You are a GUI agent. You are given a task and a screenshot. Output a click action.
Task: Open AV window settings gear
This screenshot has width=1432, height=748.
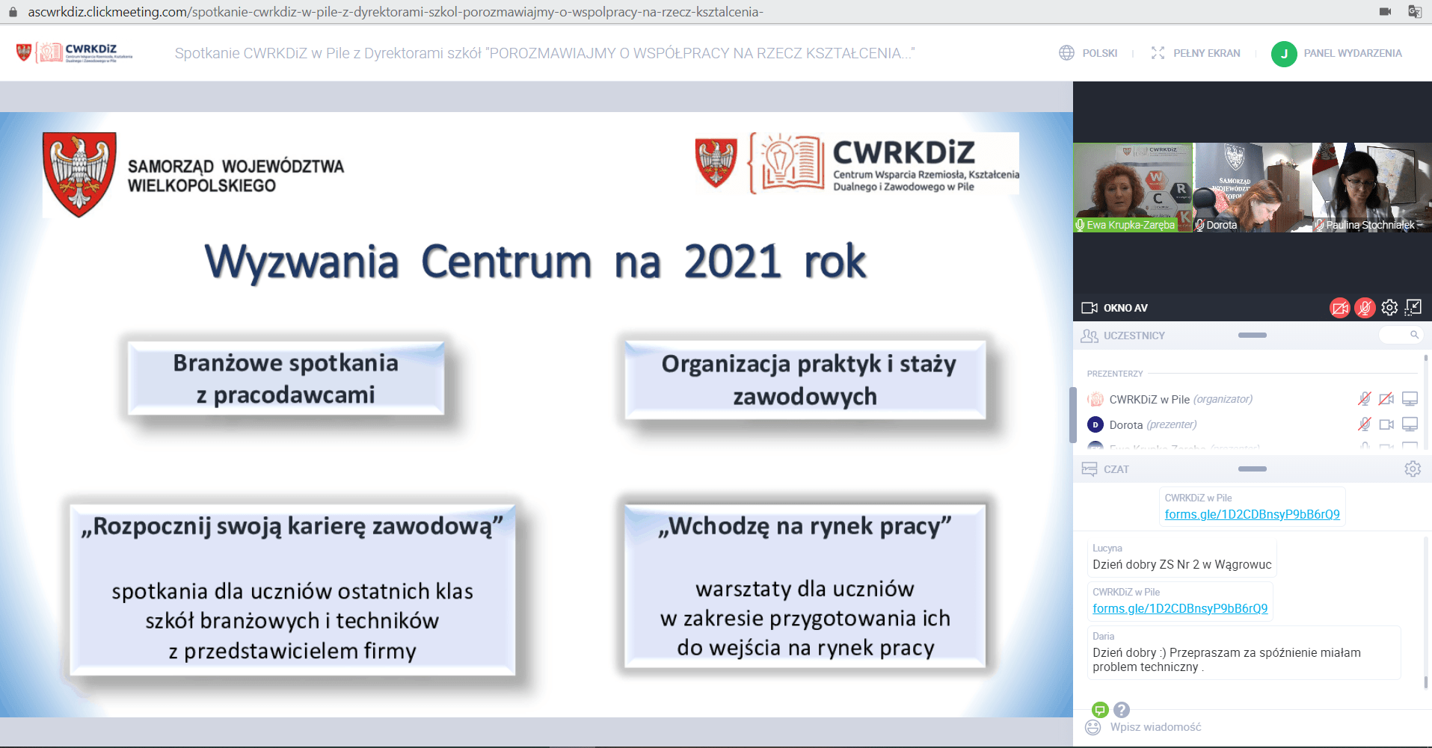[x=1389, y=308]
